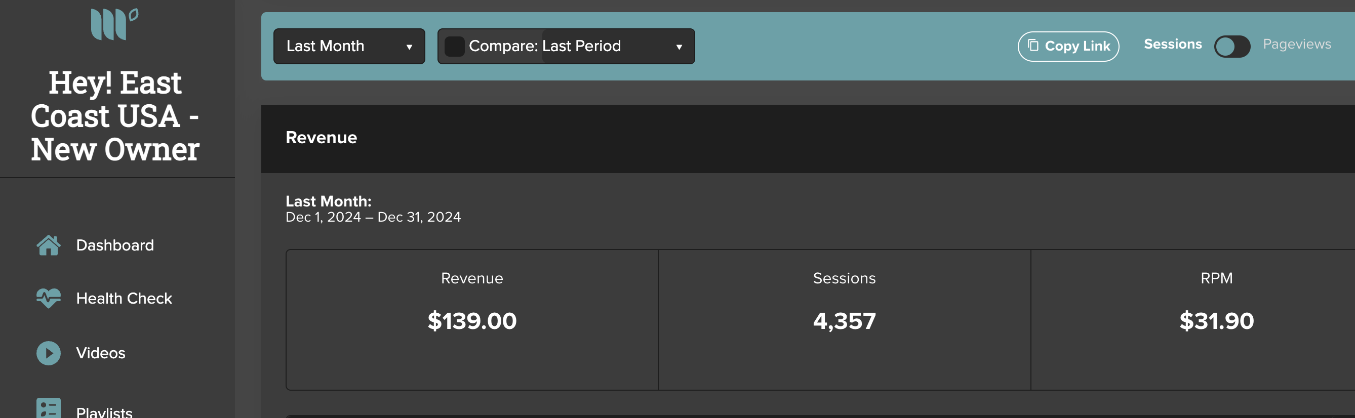The width and height of the screenshot is (1355, 418).
Task: Click the Mediavine logo icon
Action: (x=114, y=24)
